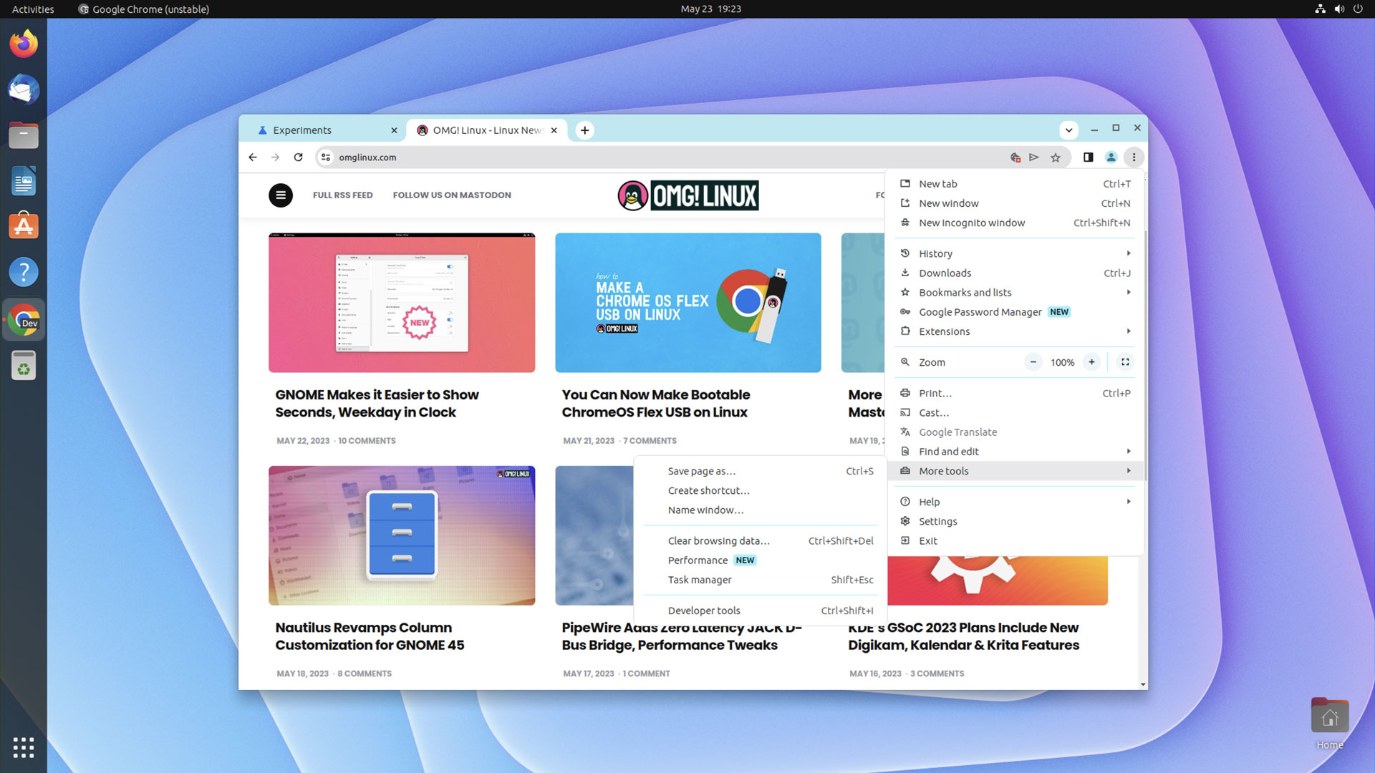
Task: Click FULL RSS FEED link
Action: tap(342, 195)
